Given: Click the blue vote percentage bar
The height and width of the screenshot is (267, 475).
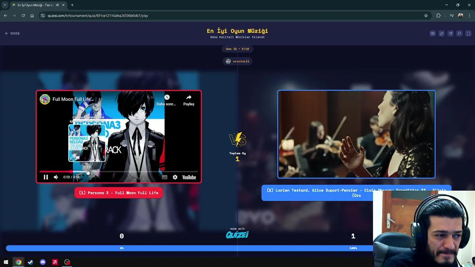Looking at the screenshot, I should (189, 248).
